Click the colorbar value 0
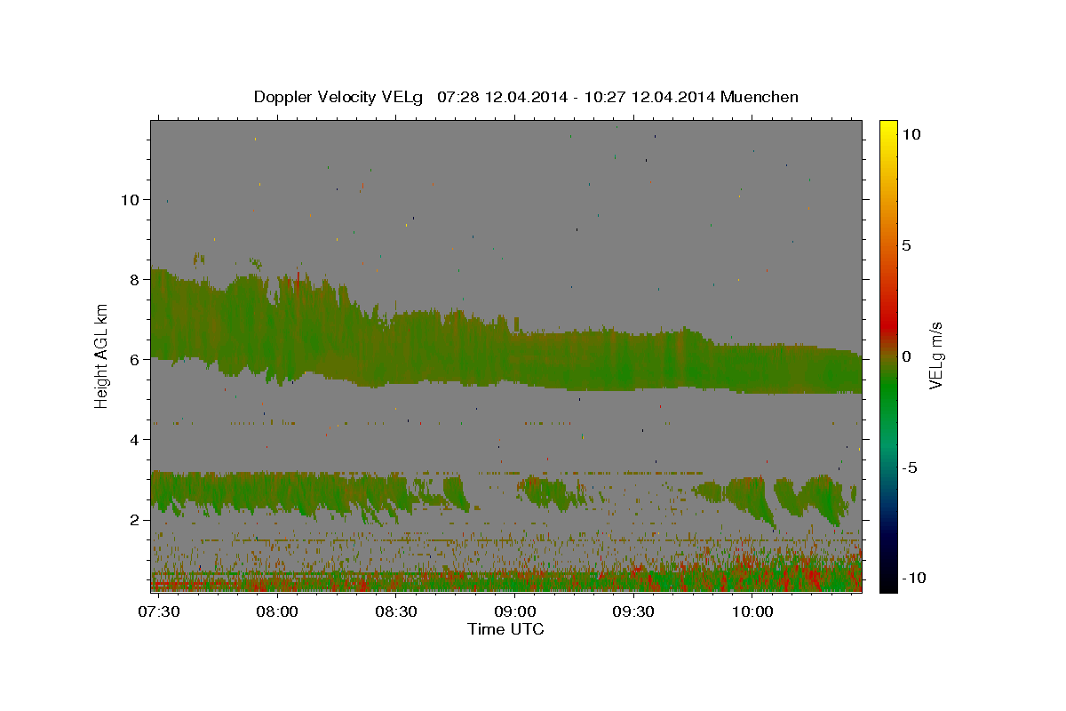 (x=906, y=356)
